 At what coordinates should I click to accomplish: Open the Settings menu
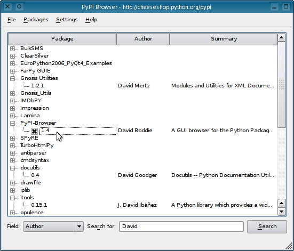coord(67,20)
